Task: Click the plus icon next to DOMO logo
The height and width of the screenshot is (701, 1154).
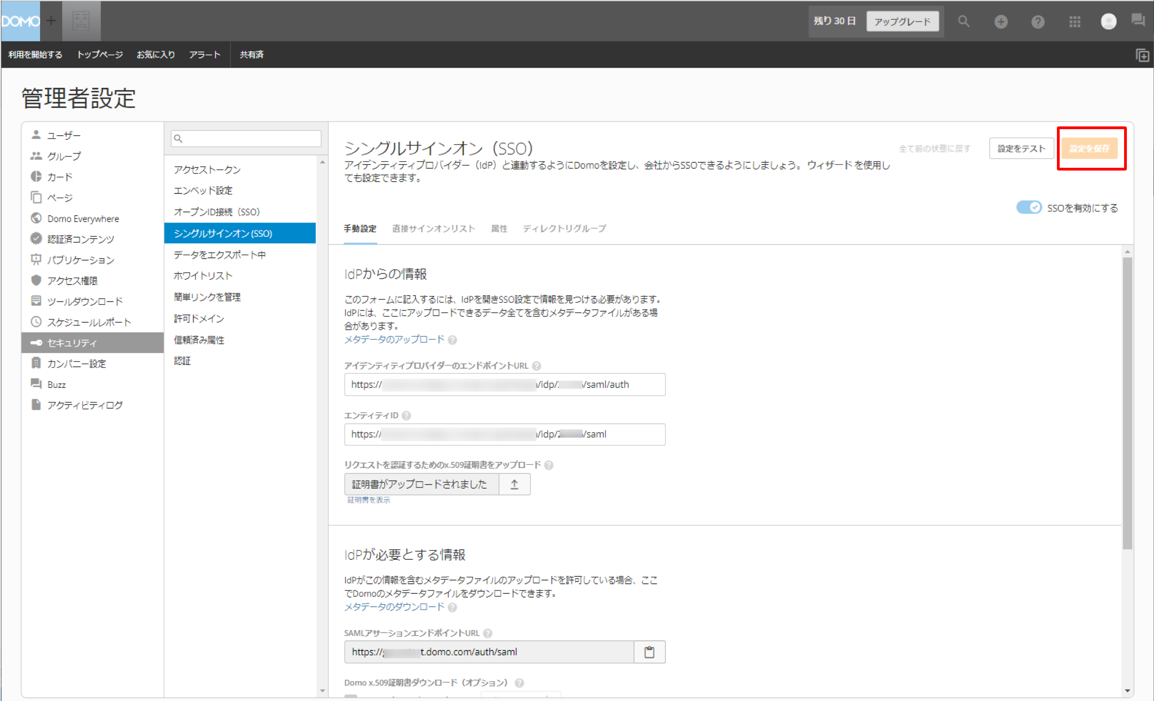Action: [51, 21]
